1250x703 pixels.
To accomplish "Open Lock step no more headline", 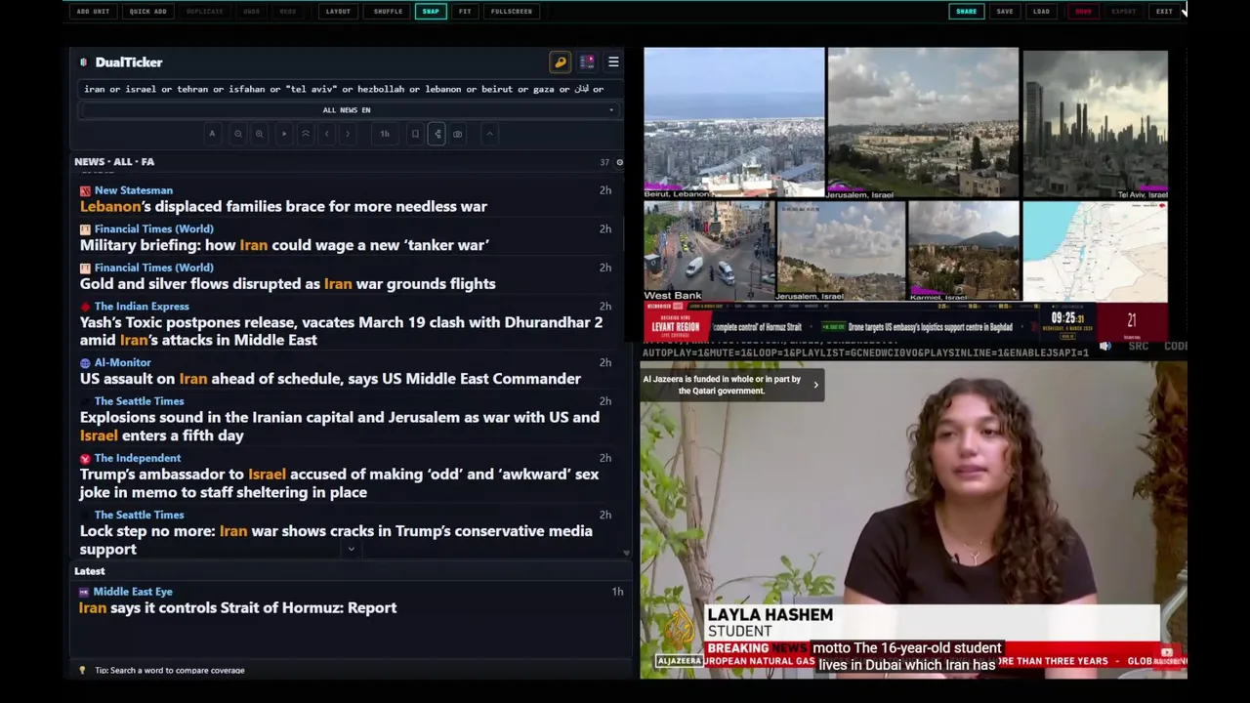I will (336, 540).
